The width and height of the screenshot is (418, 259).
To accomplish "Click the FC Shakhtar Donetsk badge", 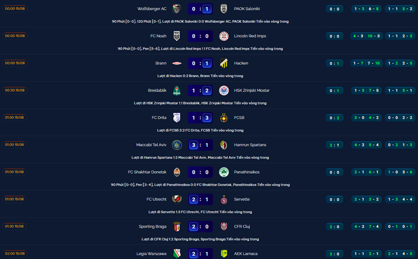I will point(177,172).
